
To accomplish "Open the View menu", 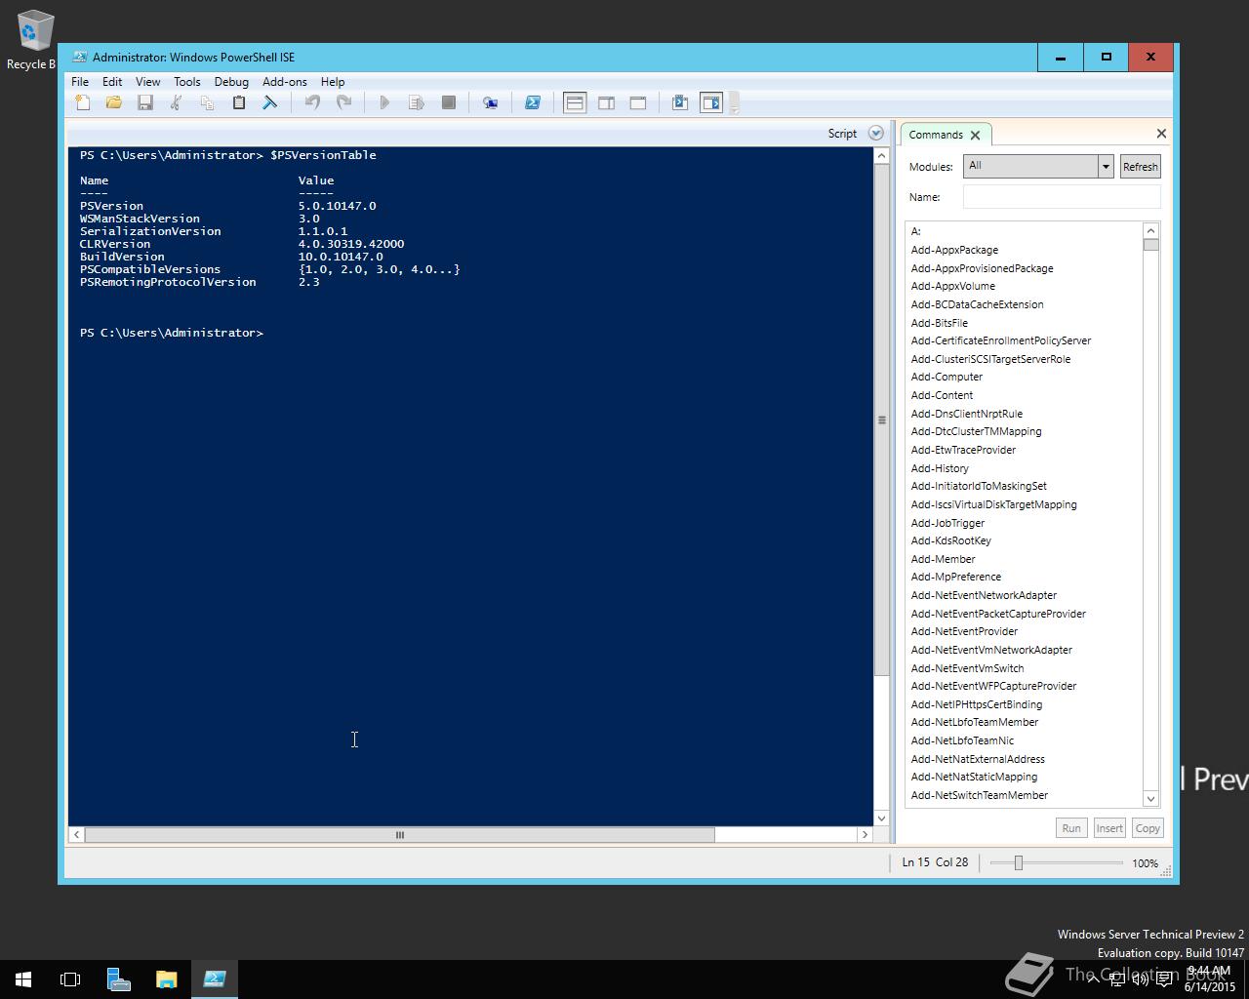I will click(147, 82).
